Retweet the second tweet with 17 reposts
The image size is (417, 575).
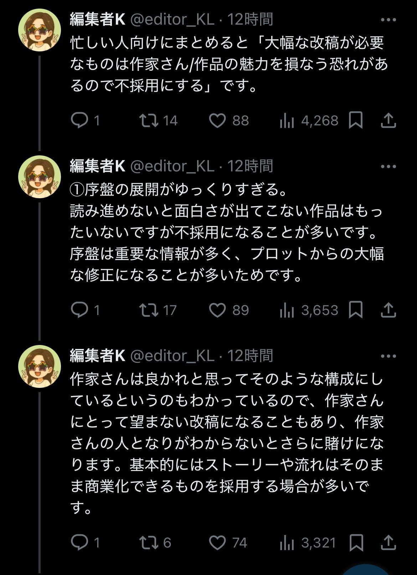149,310
